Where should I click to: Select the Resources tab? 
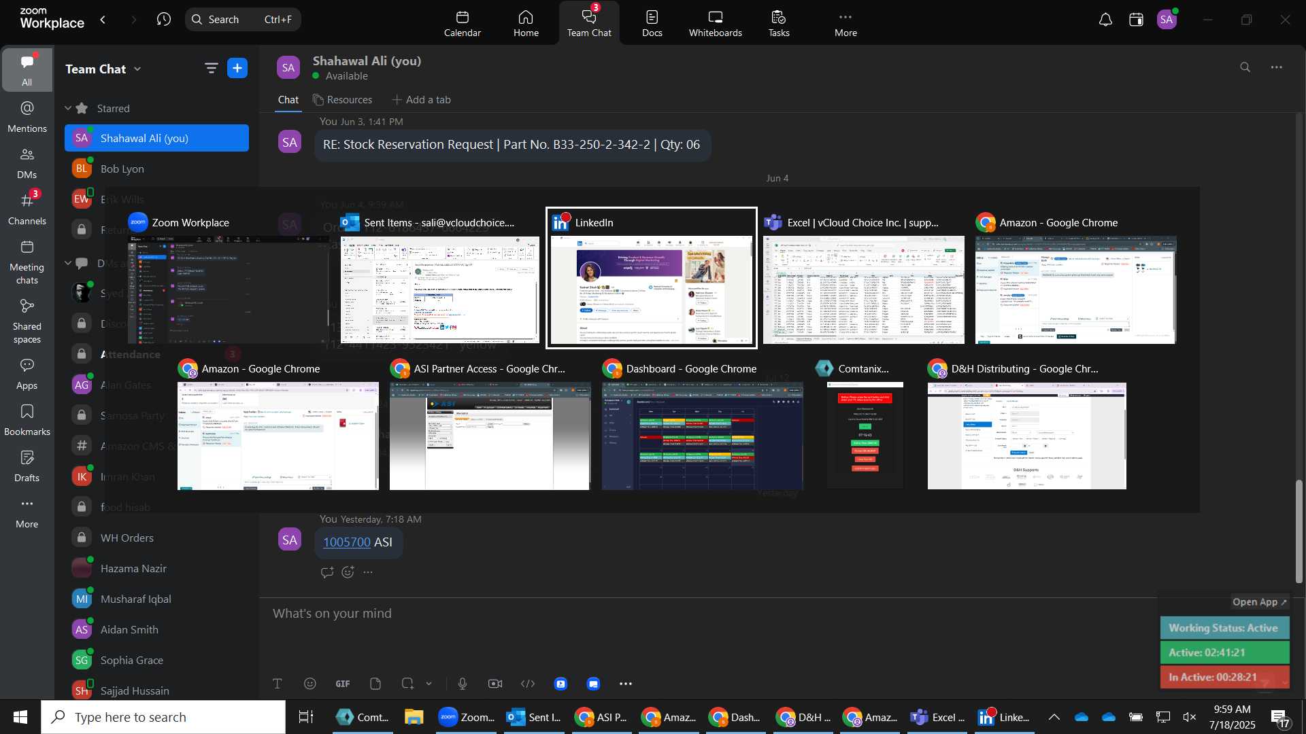342,100
